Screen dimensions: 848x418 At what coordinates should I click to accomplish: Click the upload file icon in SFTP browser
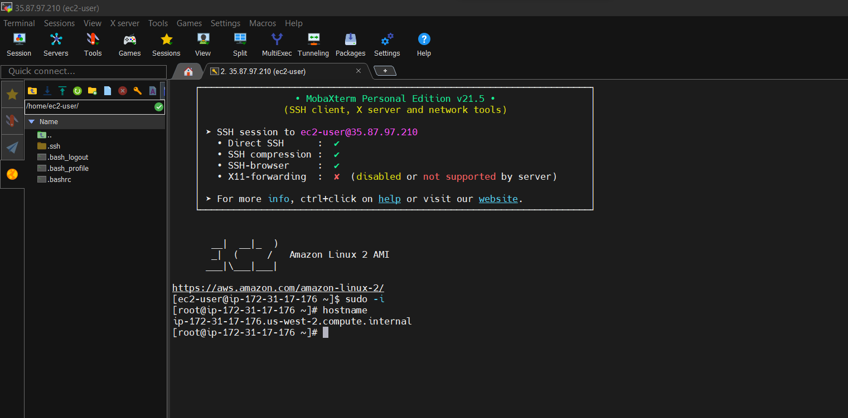(x=62, y=91)
